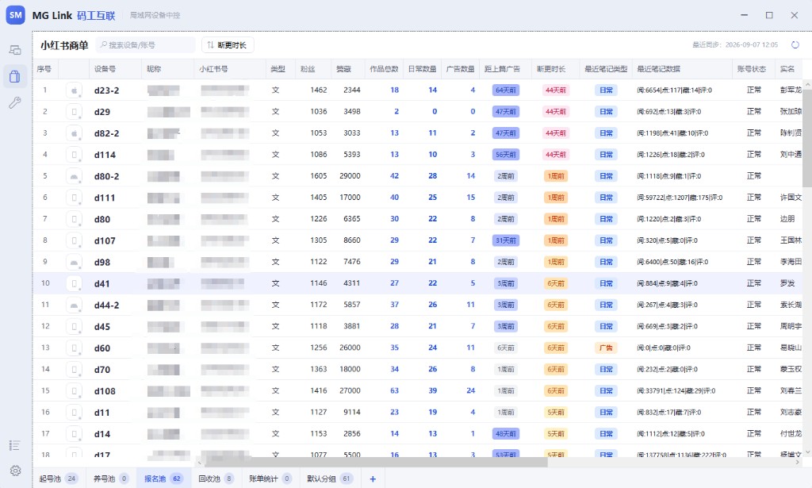
Task: Focus the 搜索设备/账号 search field
Action: (146, 45)
